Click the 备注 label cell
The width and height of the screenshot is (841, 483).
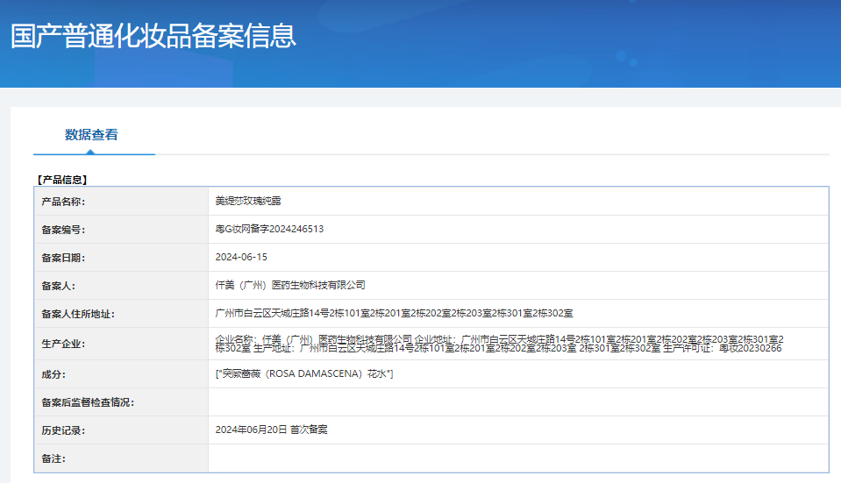(121, 458)
